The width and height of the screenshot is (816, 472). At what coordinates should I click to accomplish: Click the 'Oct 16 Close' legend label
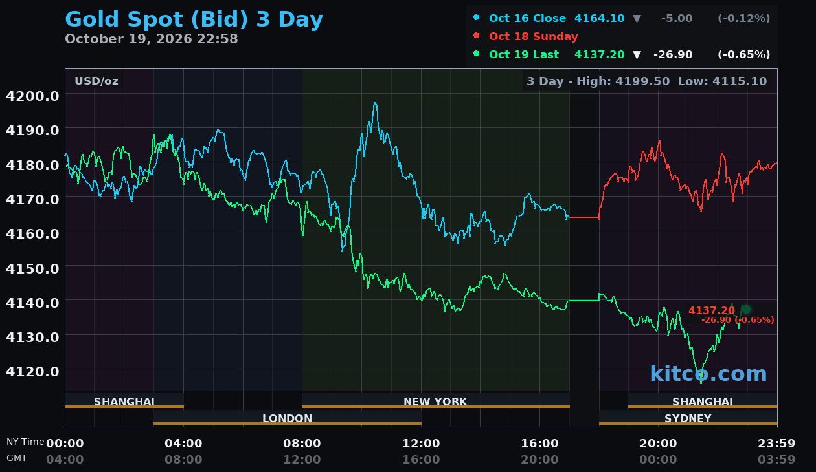coord(527,18)
